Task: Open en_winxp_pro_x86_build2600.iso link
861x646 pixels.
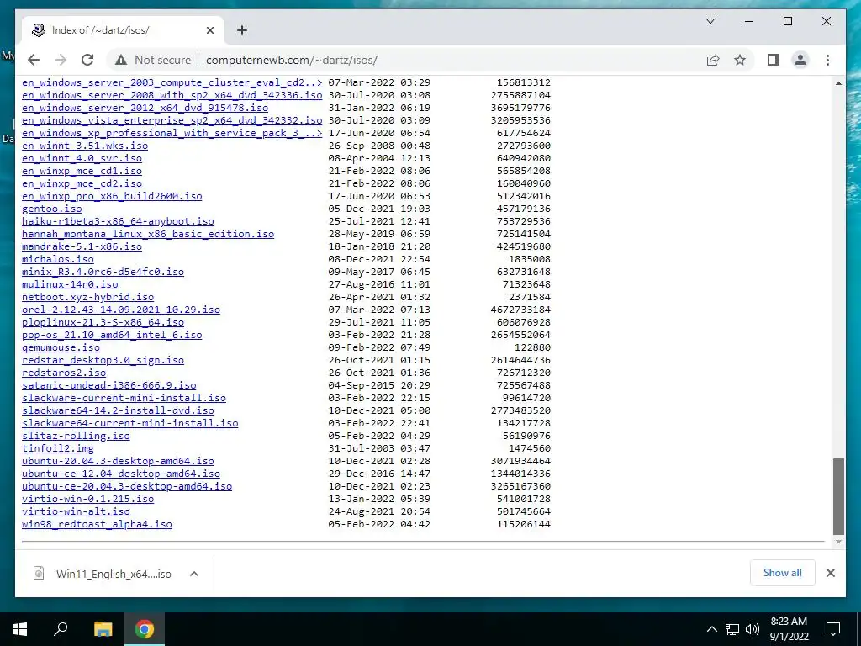Action: (x=112, y=196)
